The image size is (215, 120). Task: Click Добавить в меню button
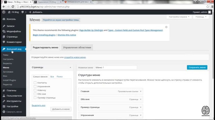[61, 109]
